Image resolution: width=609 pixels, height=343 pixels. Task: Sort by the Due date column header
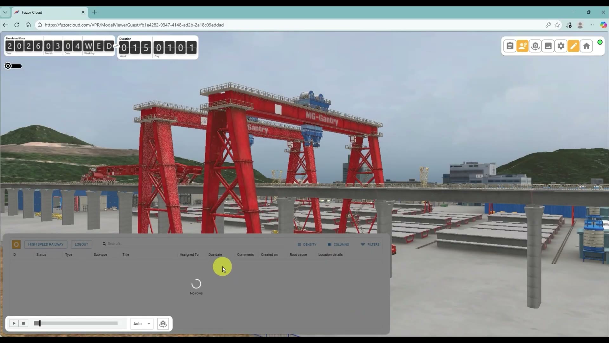[x=215, y=255]
